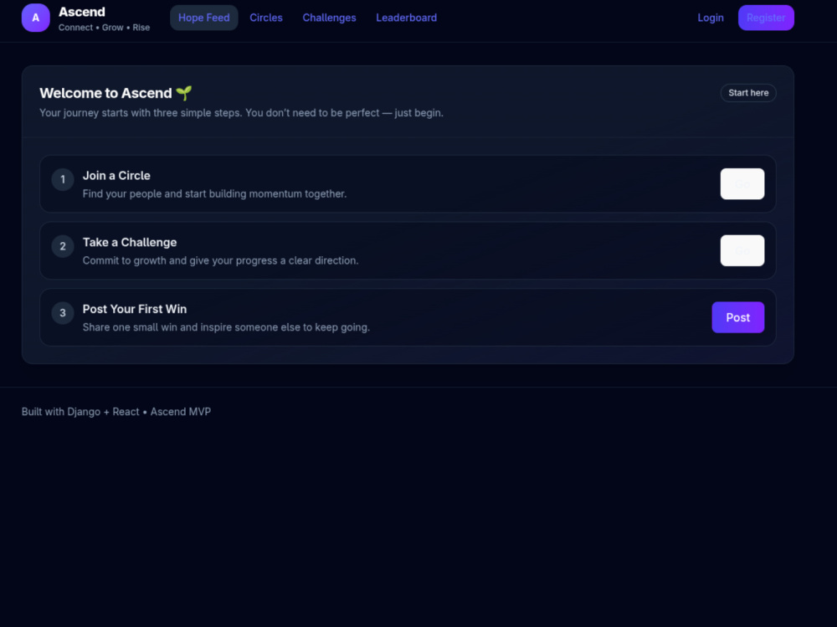The image size is (837, 627).
Task: Click 'Share one small win' description text
Action: [226, 327]
